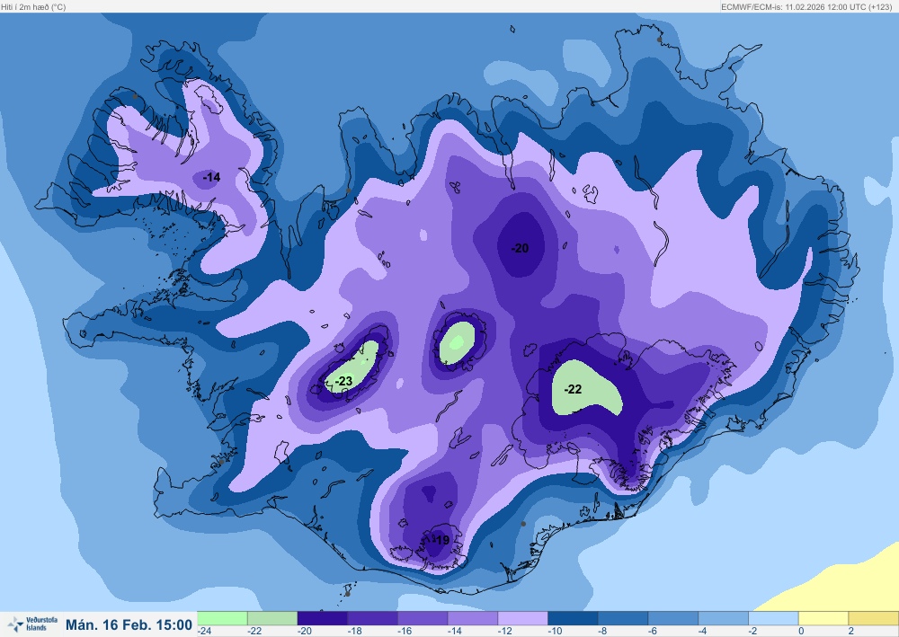Image resolution: width=899 pixels, height=637 pixels.
Task: Select the -2 to 0 pale blue swatch
Action: tap(773, 618)
